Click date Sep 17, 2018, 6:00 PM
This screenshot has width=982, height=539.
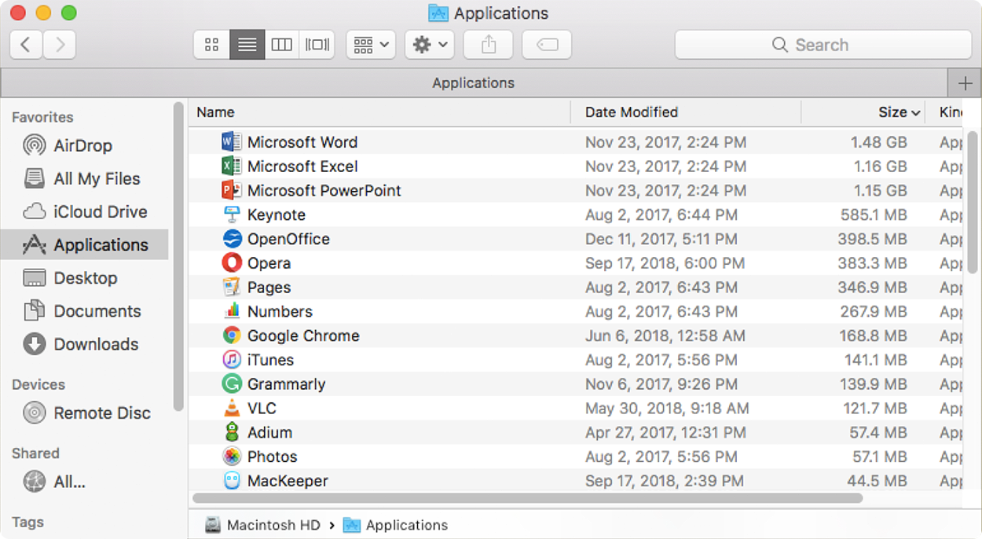pyautogui.click(x=665, y=263)
